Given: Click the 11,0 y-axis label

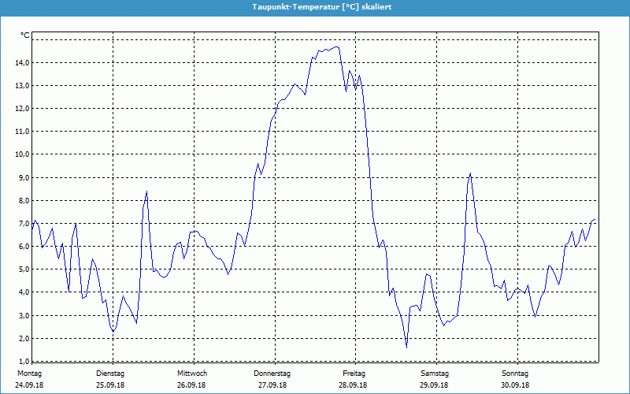Looking at the screenshot, I should click(22, 132).
